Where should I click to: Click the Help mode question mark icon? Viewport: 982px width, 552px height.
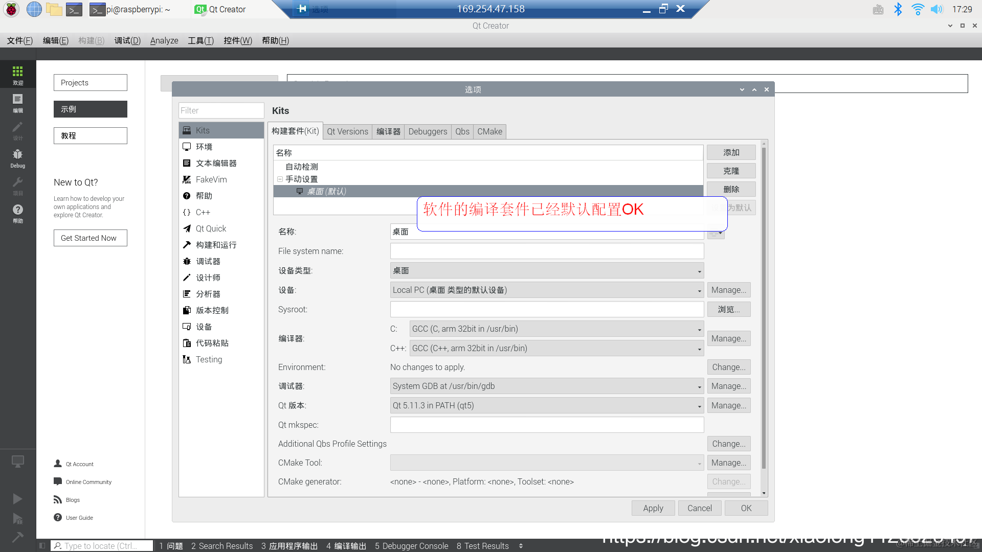click(17, 212)
